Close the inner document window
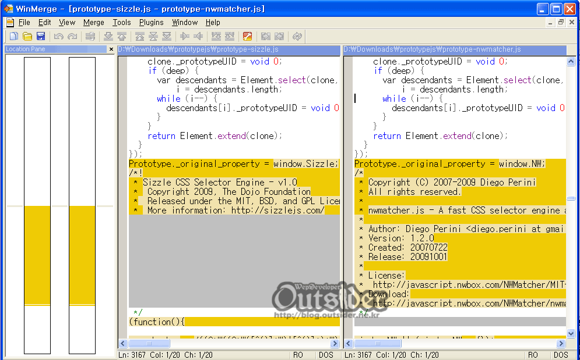The image size is (580, 360). pyautogui.click(x=571, y=23)
